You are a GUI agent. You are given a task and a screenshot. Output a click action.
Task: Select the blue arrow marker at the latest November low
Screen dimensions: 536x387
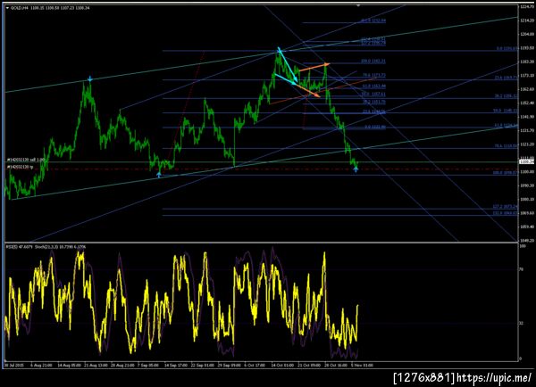click(x=356, y=169)
